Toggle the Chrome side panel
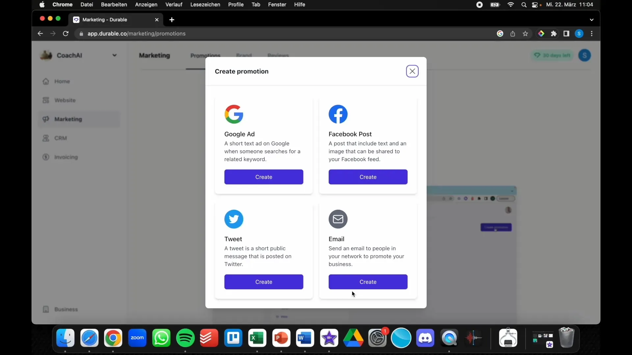632x355 pixels. (566, 34)
